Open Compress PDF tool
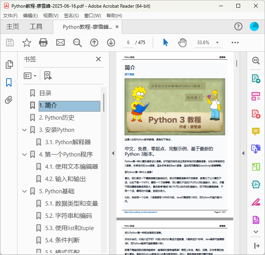Viewport: 265px width, 255px height. 256,184
